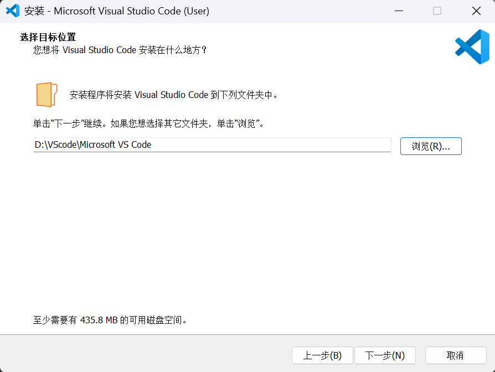Minimize the installer window

coord(399,11)
